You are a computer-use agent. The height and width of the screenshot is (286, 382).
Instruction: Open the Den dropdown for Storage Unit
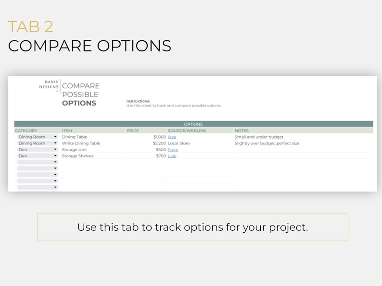point(38,149)
